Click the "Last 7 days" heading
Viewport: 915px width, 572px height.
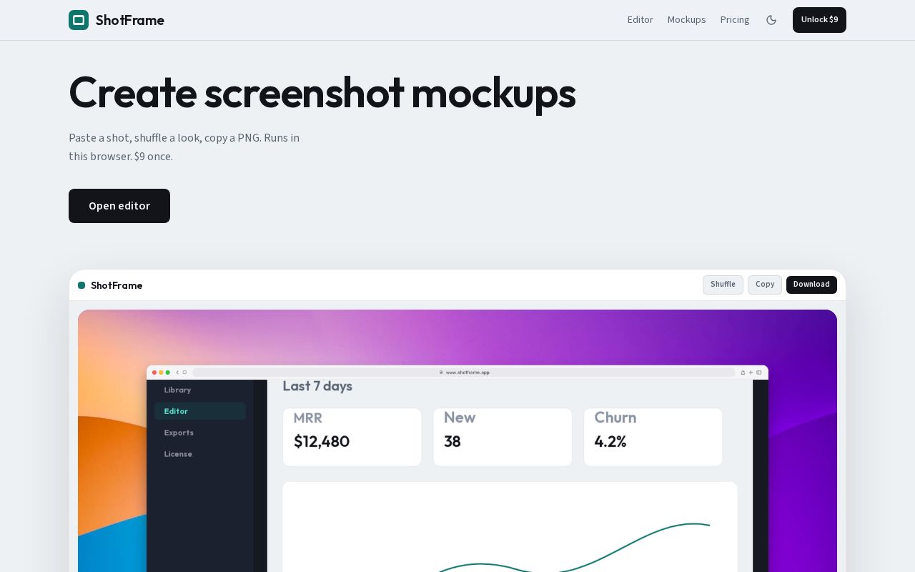317,386
